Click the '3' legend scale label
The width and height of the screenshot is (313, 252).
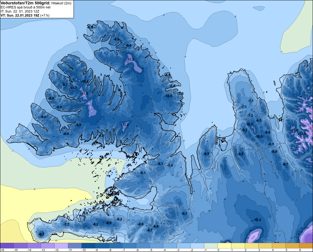pyautogui.click(x=259, y=250)
